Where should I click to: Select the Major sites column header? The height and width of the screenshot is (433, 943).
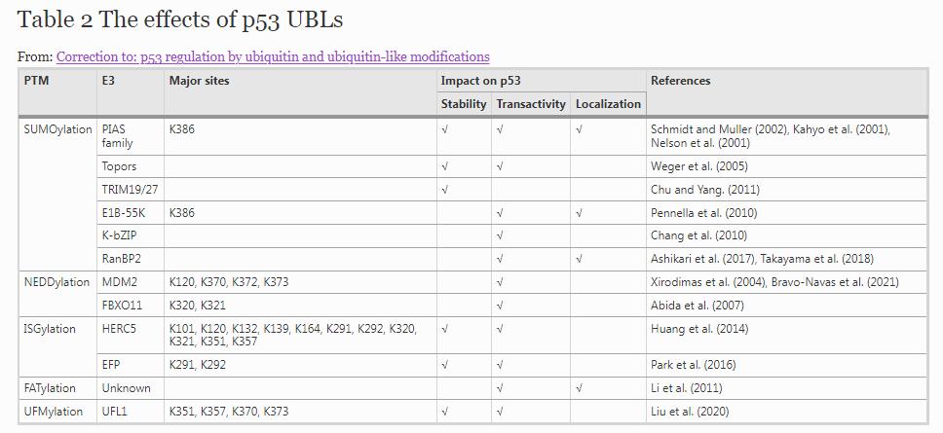(x=199, y=81)
